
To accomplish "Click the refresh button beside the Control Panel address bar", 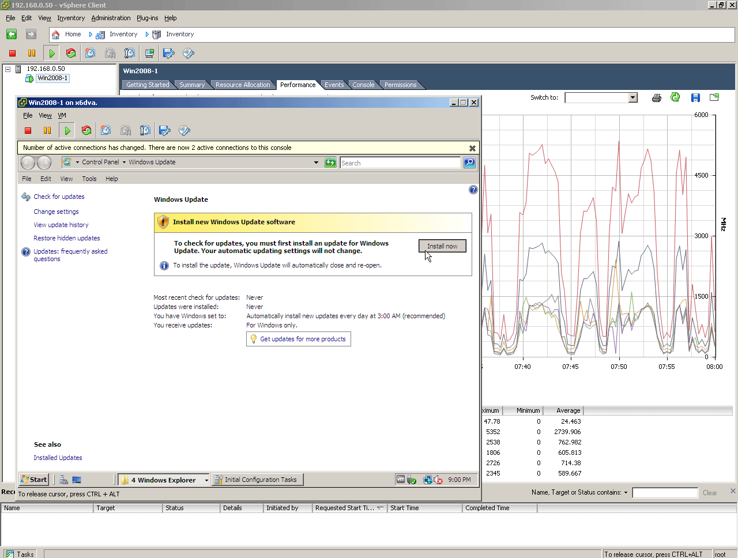I will [330, 163].
